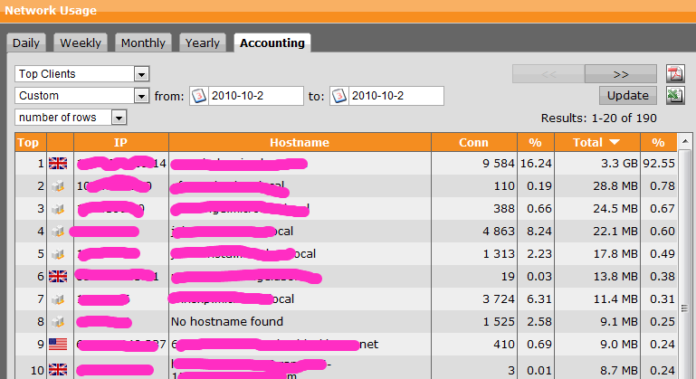Go to next results page with >>

click(x=620, y=73)
